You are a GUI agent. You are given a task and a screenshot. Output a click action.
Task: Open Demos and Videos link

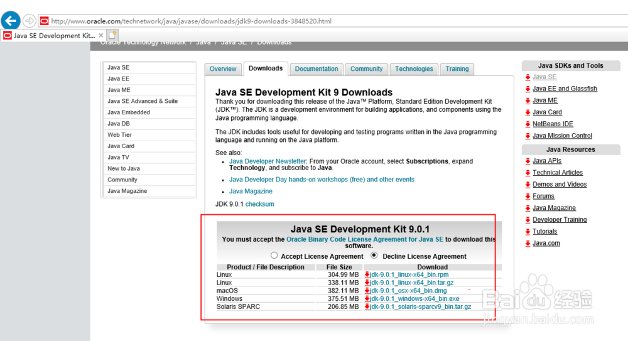(x=560, y=185)
